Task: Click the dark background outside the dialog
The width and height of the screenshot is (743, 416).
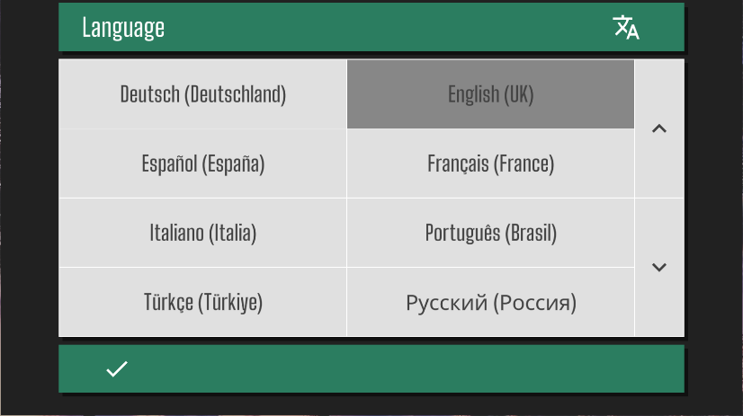Action: (29, 208)
